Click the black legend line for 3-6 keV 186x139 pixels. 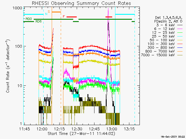click(x=180, y=25)
